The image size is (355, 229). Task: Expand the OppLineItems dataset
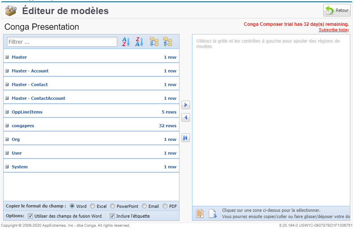[x=7, y=112]
